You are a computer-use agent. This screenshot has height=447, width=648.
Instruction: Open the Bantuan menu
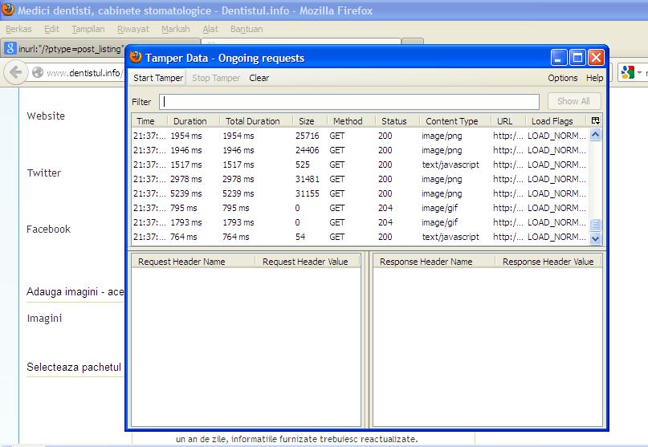pyautogui.click(x=247, y=29)
